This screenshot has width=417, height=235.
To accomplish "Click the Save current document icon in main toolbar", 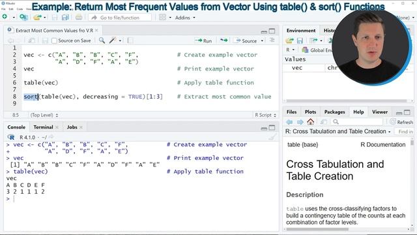I will click(x=55, y=18).
